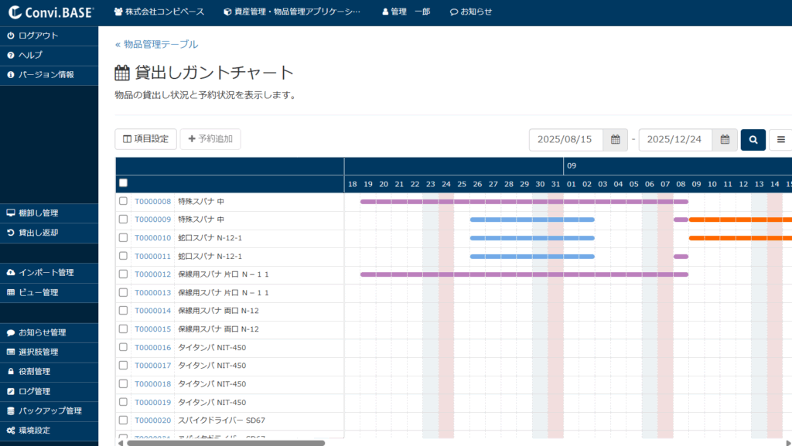Toggle the select-all checkbox in table header
Screen dimensions: 792x446
point(123,183)
